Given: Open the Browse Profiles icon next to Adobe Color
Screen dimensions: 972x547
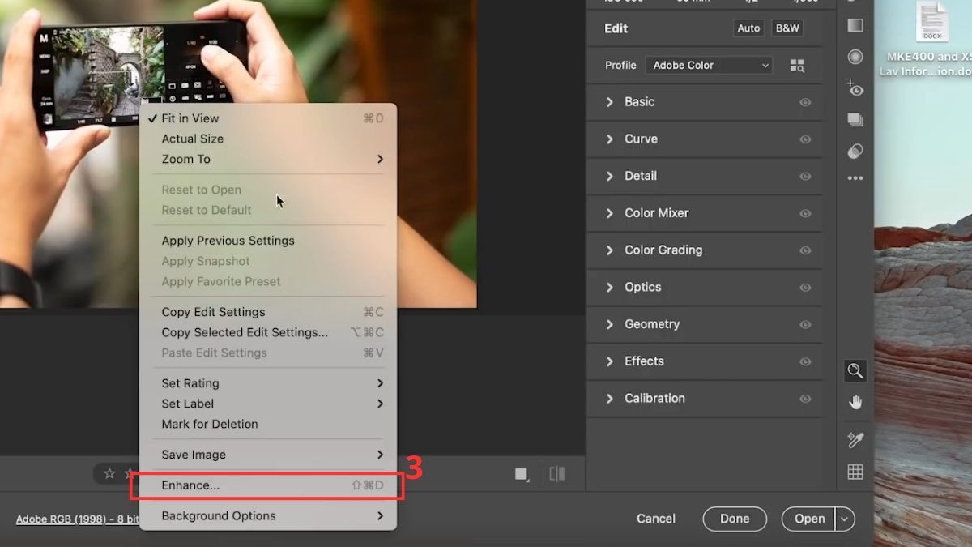Looking at the screenshot, I should tap(797, 66).
